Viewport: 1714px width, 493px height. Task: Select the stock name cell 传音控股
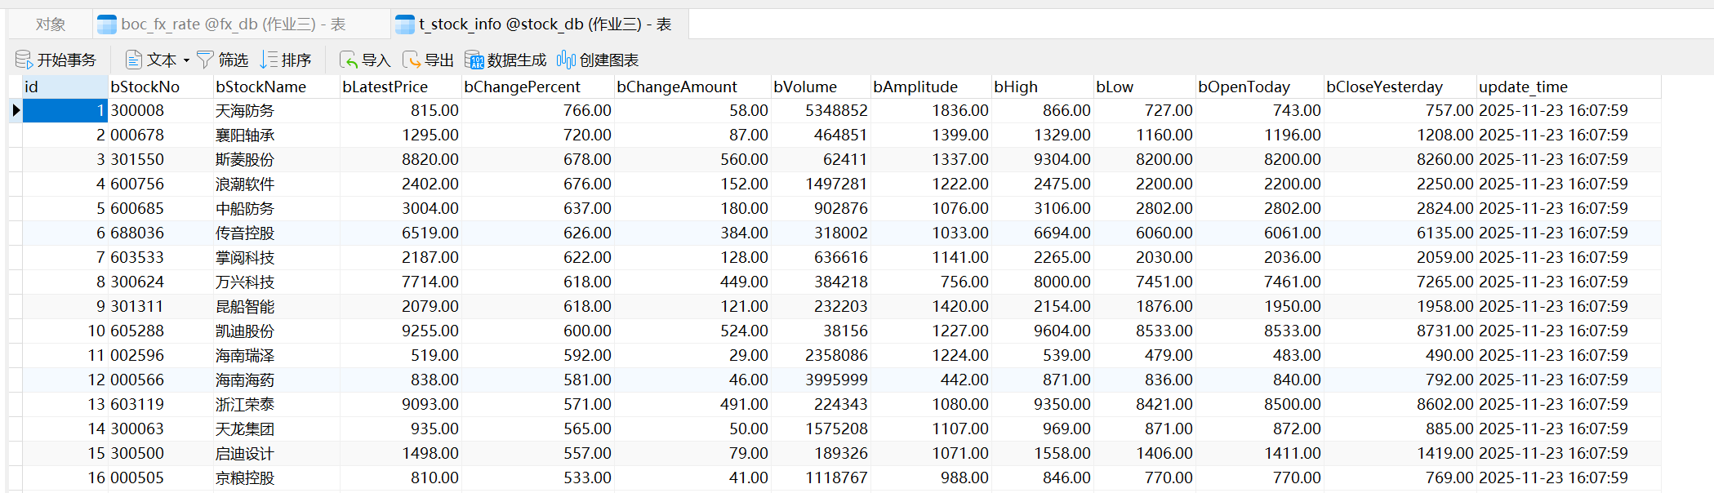(x=277, y=233)
